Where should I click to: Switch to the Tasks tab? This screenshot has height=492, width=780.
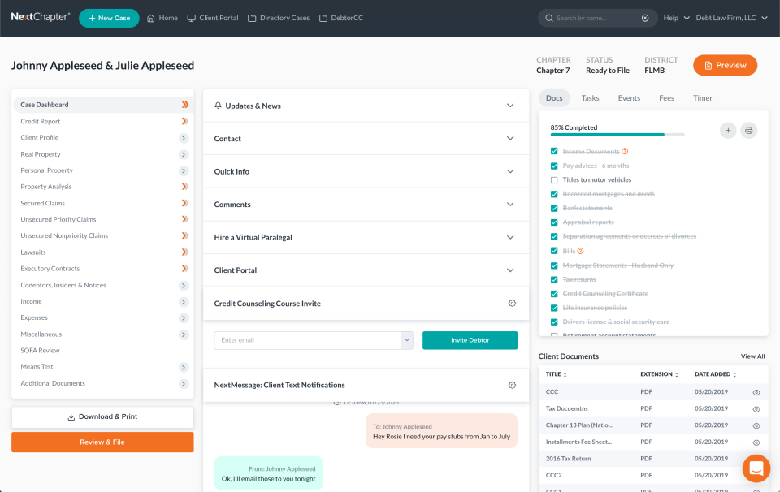590,97
